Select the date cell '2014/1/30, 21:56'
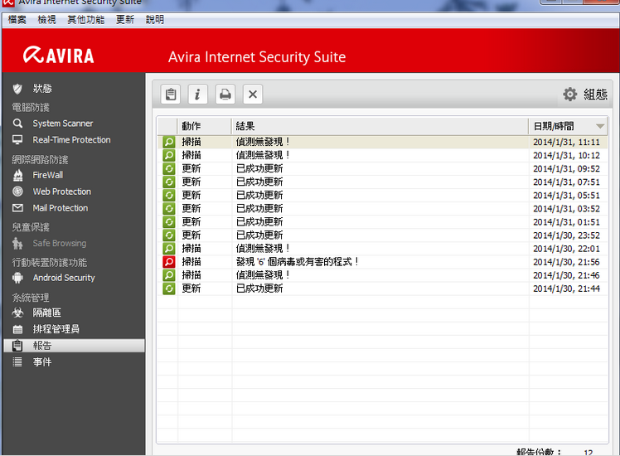 click(x=566, y=262)
